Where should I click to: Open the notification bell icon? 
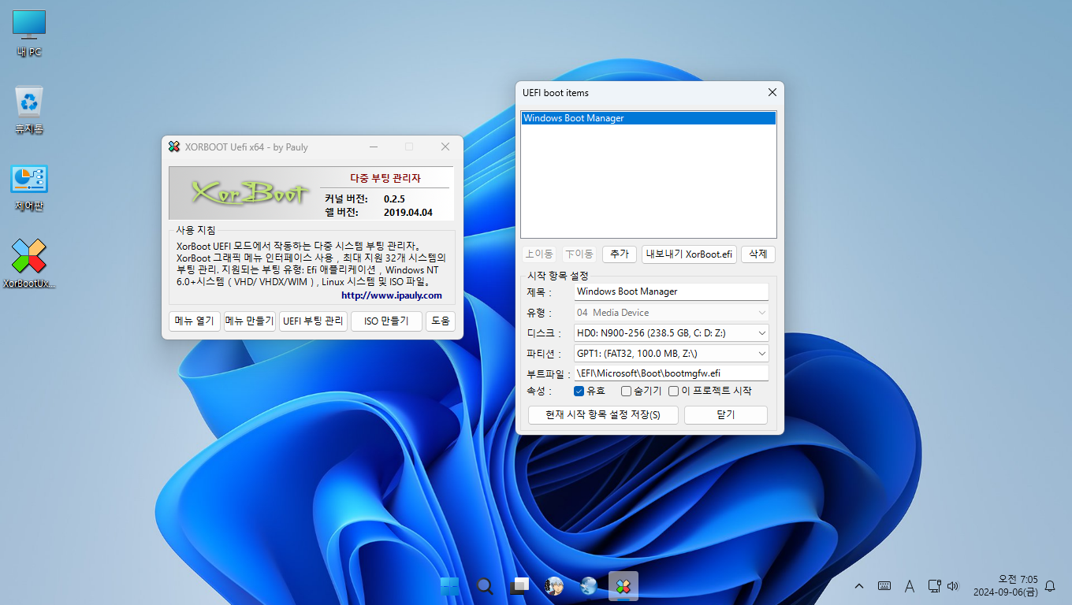click(1050, 586)
